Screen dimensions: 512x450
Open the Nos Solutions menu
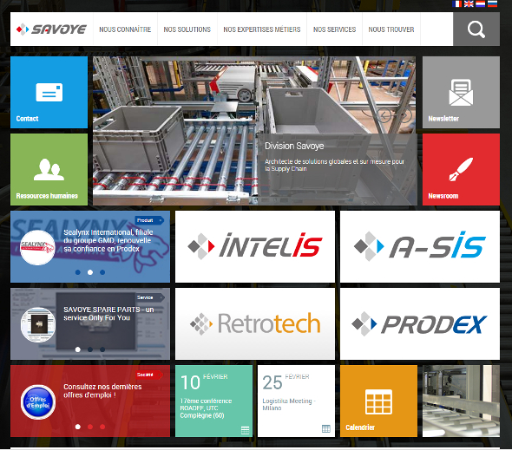pyautogui.click(x=187, y=29)
